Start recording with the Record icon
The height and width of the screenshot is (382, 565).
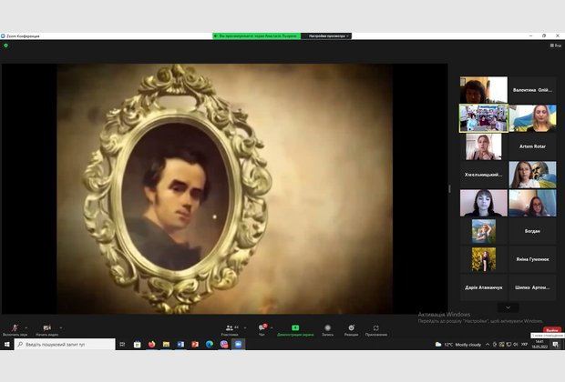point(327,328)
